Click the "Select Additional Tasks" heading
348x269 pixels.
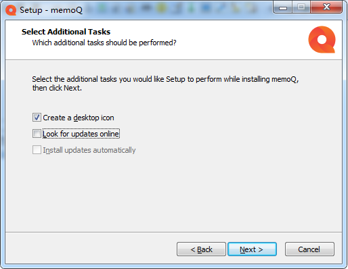pos(66,32)
